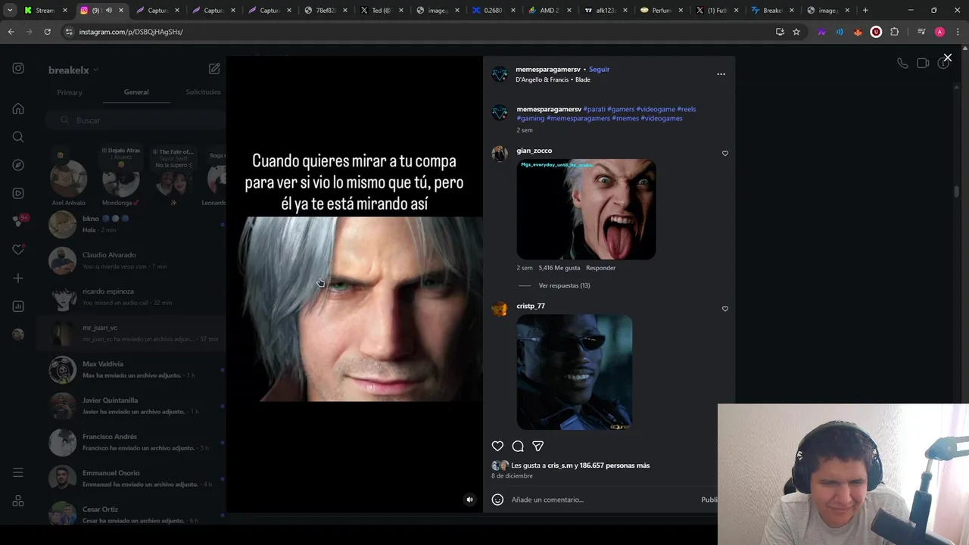Start an audio call with the phone icon
The image size is (969, 545).
point(902,64)
